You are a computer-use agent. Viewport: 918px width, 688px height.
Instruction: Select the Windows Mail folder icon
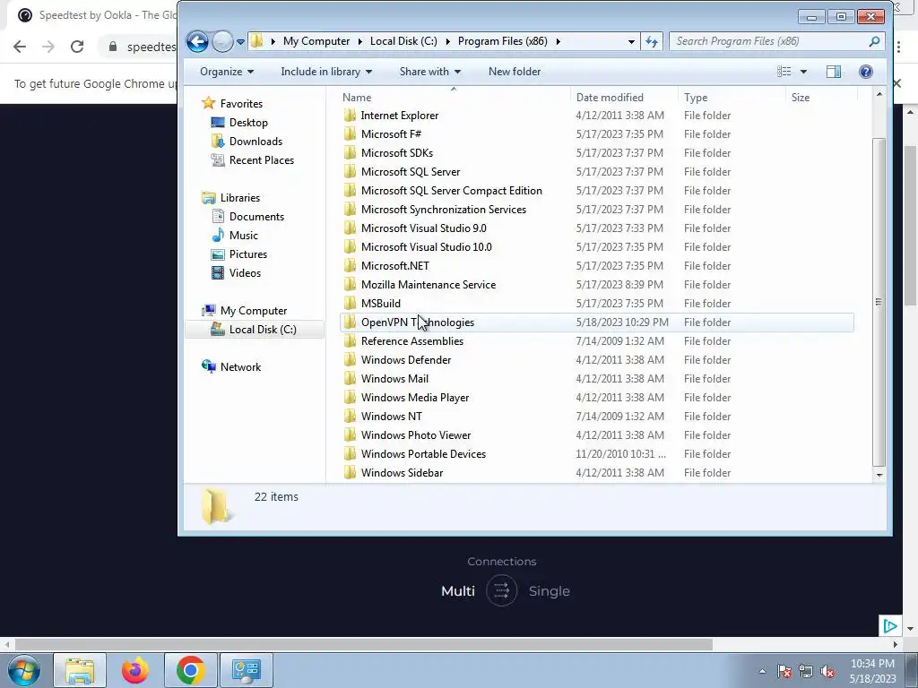350,379
